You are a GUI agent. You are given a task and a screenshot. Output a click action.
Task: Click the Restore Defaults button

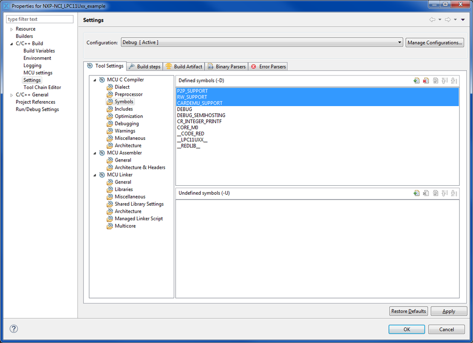409,311
